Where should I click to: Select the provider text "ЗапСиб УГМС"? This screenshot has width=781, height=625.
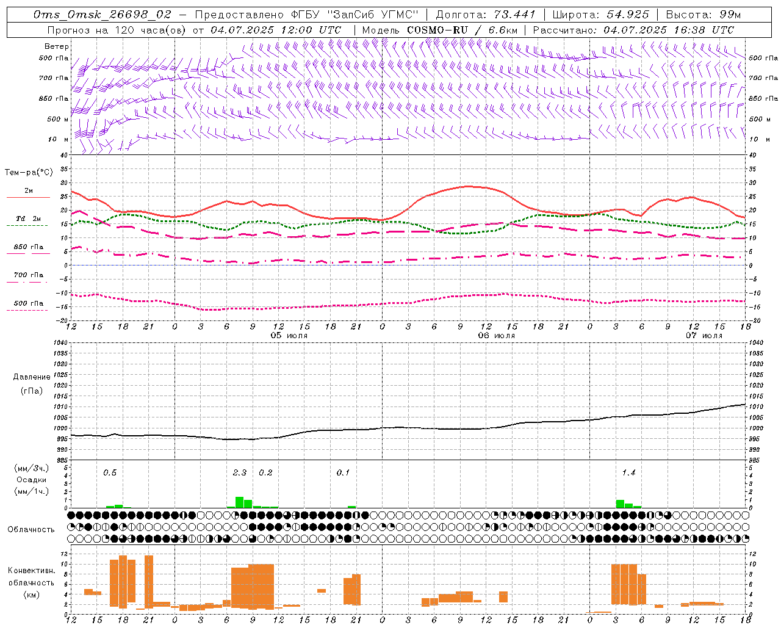point(373,15)
